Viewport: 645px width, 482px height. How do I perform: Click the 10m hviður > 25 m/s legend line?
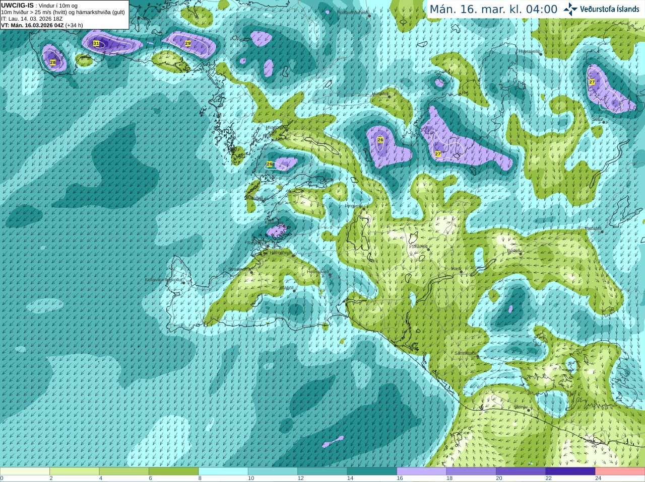pyautogui.click(x=63, y=12)
